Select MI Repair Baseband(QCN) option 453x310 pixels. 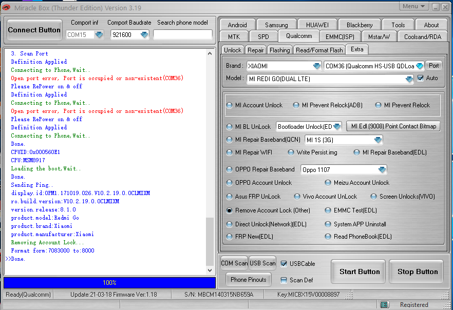[230, 140]
